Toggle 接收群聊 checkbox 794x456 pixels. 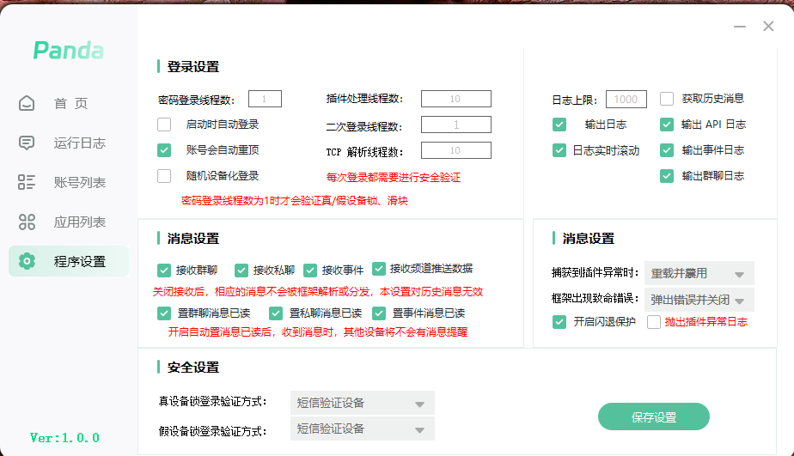pos(164,270)
